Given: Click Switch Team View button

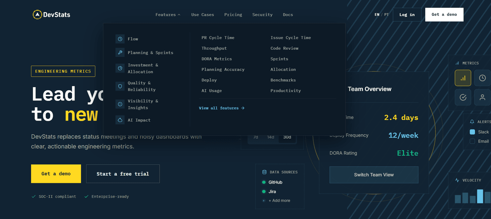Looking at the screenshot, I should (x=374, y=175).
